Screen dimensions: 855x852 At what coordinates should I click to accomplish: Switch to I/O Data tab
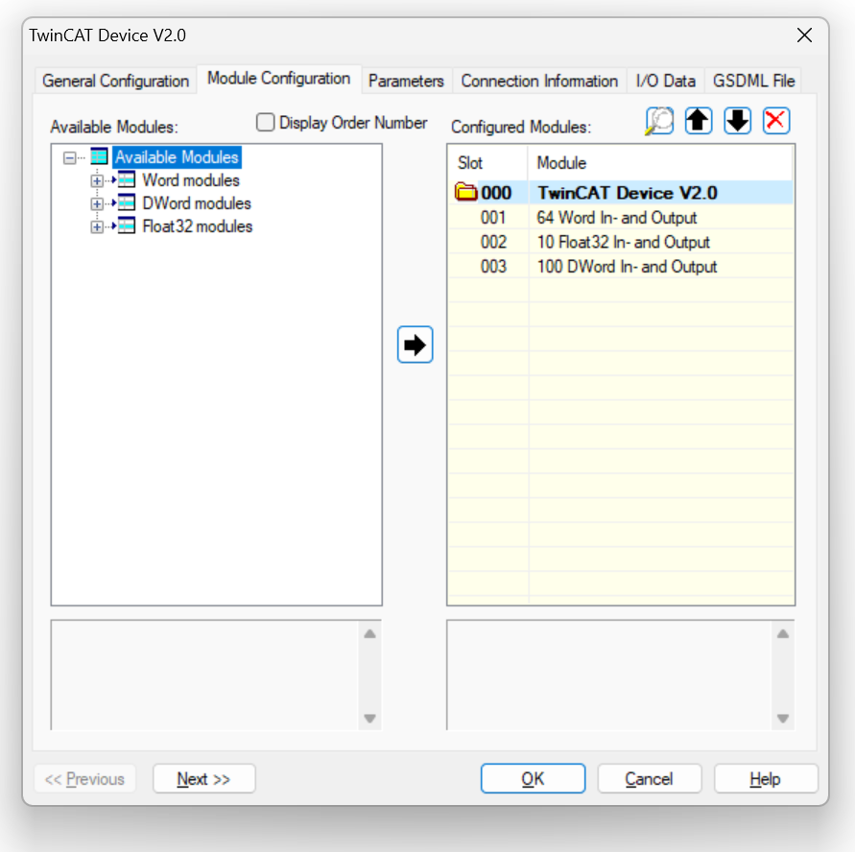click(666, 82)
